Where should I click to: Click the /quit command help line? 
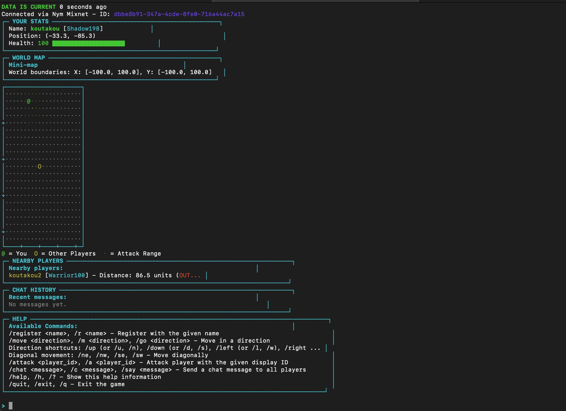click(x=67, y=384)
